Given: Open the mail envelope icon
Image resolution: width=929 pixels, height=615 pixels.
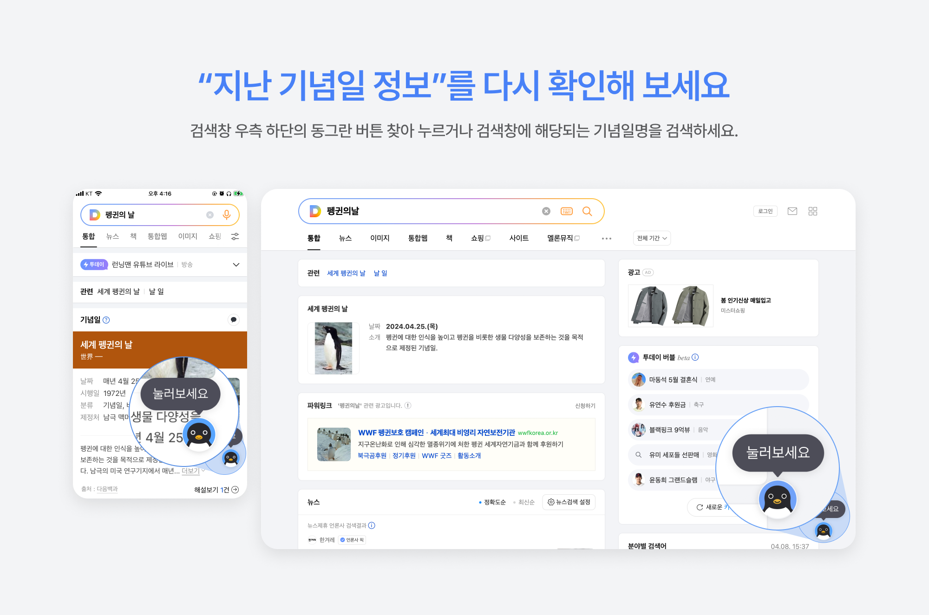Looking at the screenshot, I should point(792,211).
